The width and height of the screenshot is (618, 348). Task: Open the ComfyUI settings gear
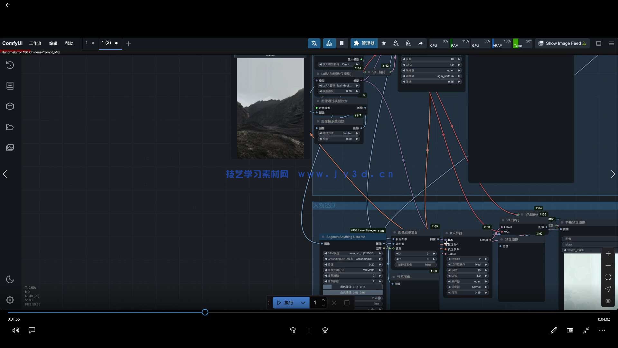10,300
